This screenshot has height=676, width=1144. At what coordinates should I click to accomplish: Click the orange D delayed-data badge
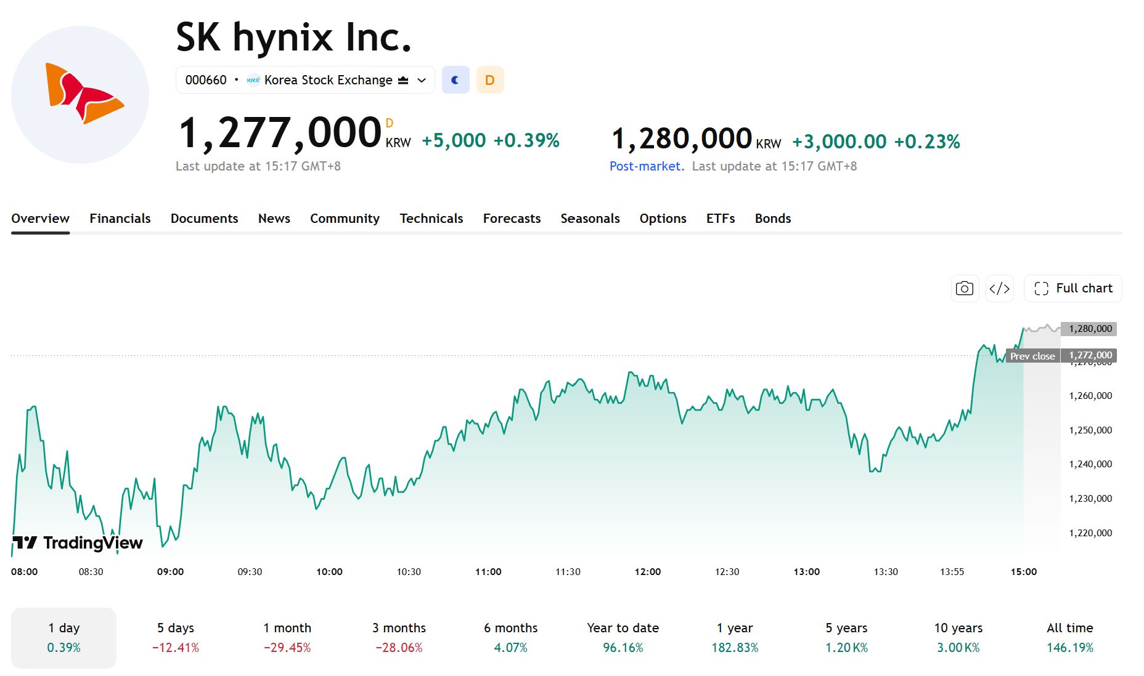click(x=490, y=80)
